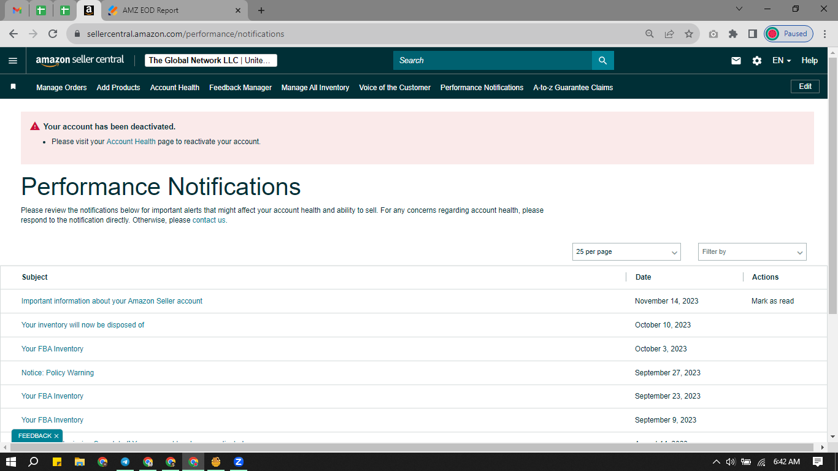Reload the page
The height and width of the screenshot is (471, 838).
(x=53, y=34)
